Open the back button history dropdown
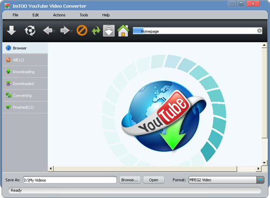The image size is (270, 198). [x=54, y=31]
